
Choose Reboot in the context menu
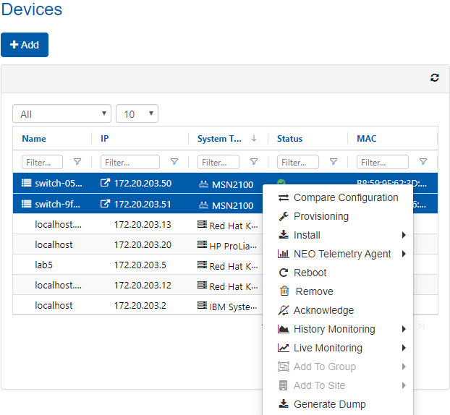[310, 273]
